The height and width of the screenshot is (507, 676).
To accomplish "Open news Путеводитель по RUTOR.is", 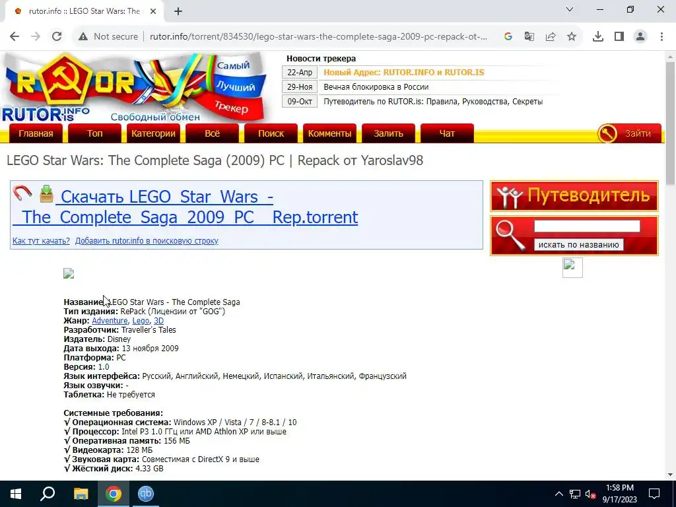I will 433,102.
